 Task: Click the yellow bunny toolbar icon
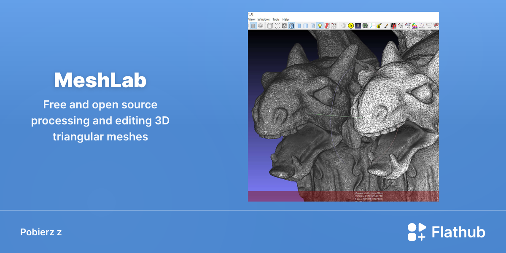pyautogui.click(x=379, y=26)
